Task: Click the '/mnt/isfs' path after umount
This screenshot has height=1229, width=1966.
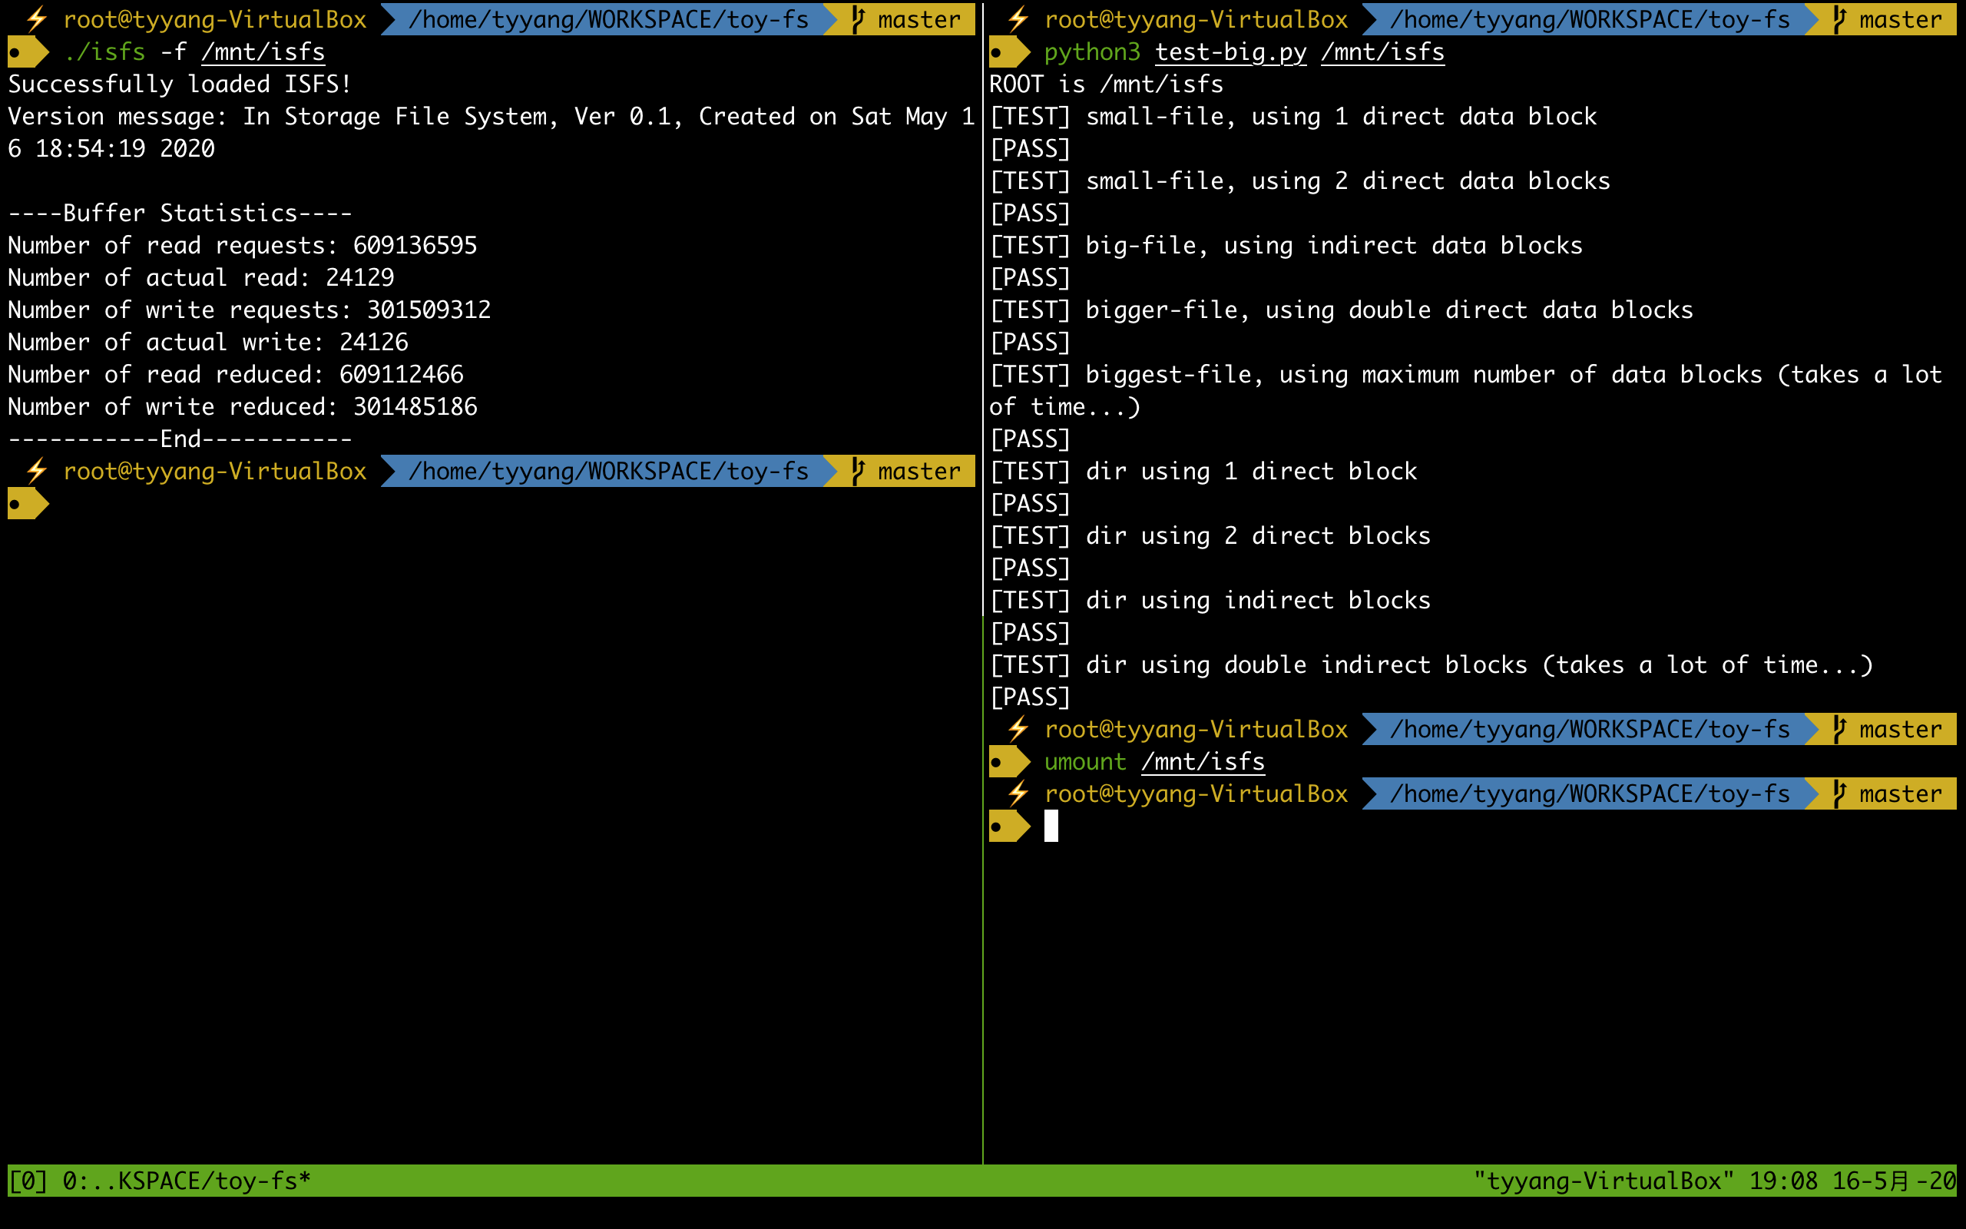Action: 1203,762
